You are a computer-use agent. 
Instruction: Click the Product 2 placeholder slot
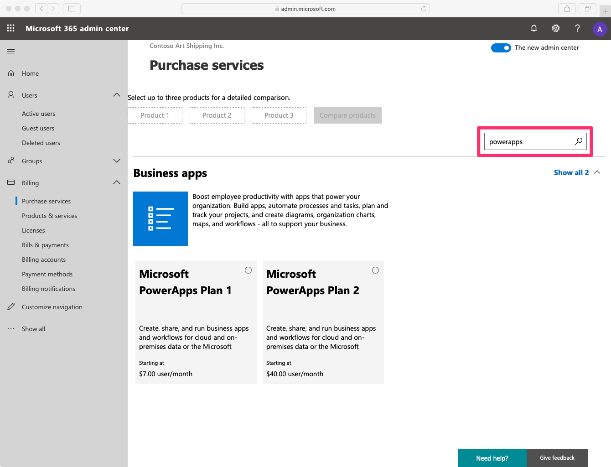pyautogui.click(x=217, y=115)
